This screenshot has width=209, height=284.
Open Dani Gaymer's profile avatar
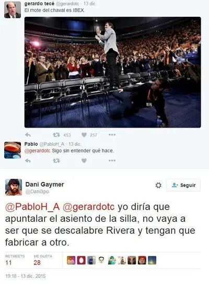14,187
